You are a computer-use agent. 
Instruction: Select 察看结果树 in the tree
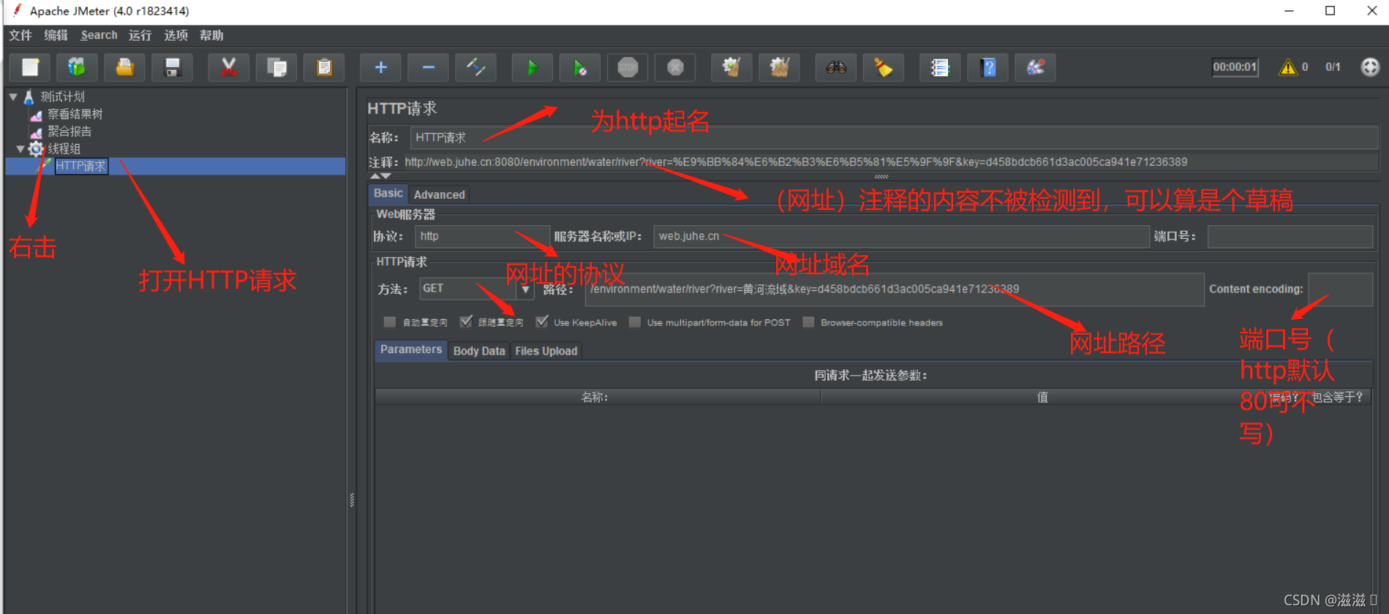coord(75,114)
